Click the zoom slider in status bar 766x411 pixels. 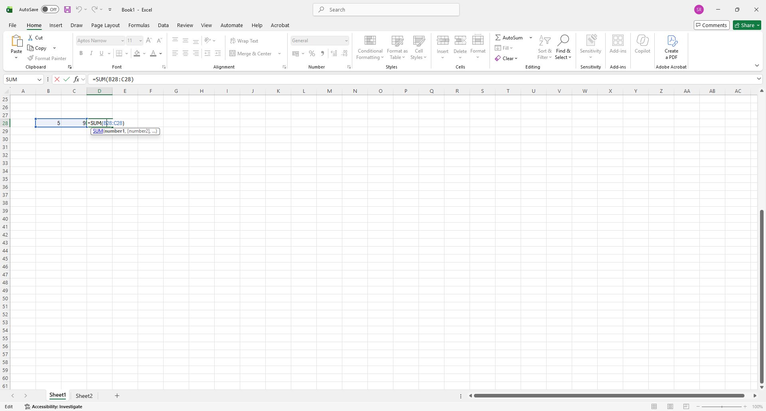(x=721, y=407)
